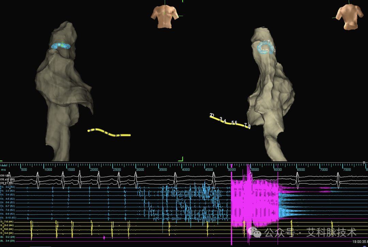Select the yellow 7-8 (44) channel label
Screen dimensions: 368x247
click(6, 222)
